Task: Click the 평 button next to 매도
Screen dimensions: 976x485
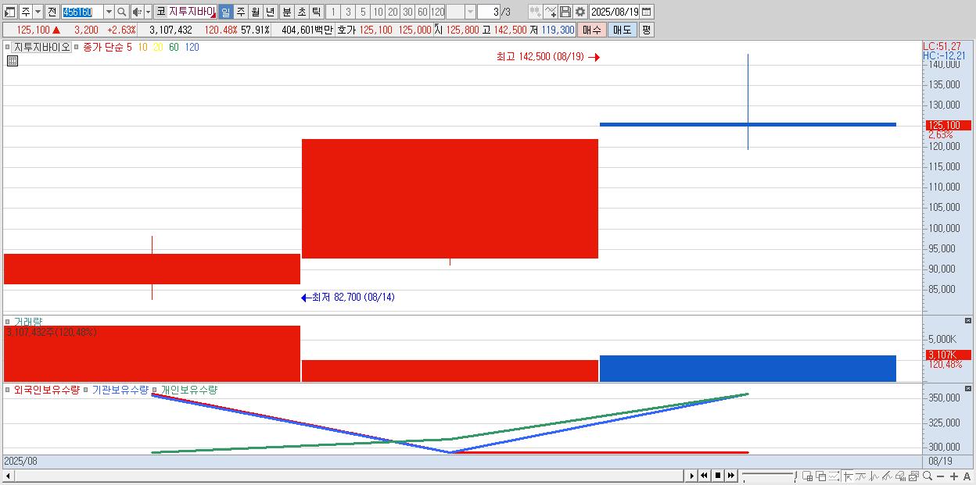Action: 646,30
